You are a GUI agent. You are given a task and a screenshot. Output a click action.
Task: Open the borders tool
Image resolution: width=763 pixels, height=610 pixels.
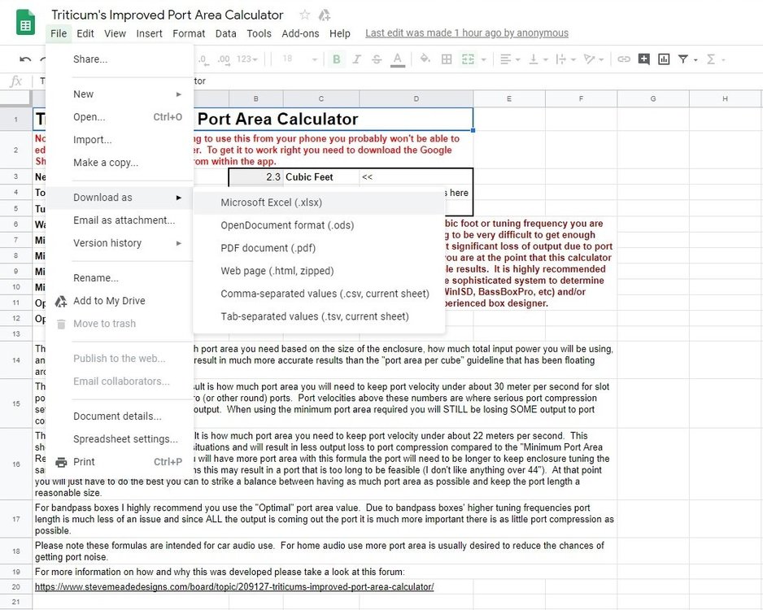pyautogui.click(x=447, y=59)
